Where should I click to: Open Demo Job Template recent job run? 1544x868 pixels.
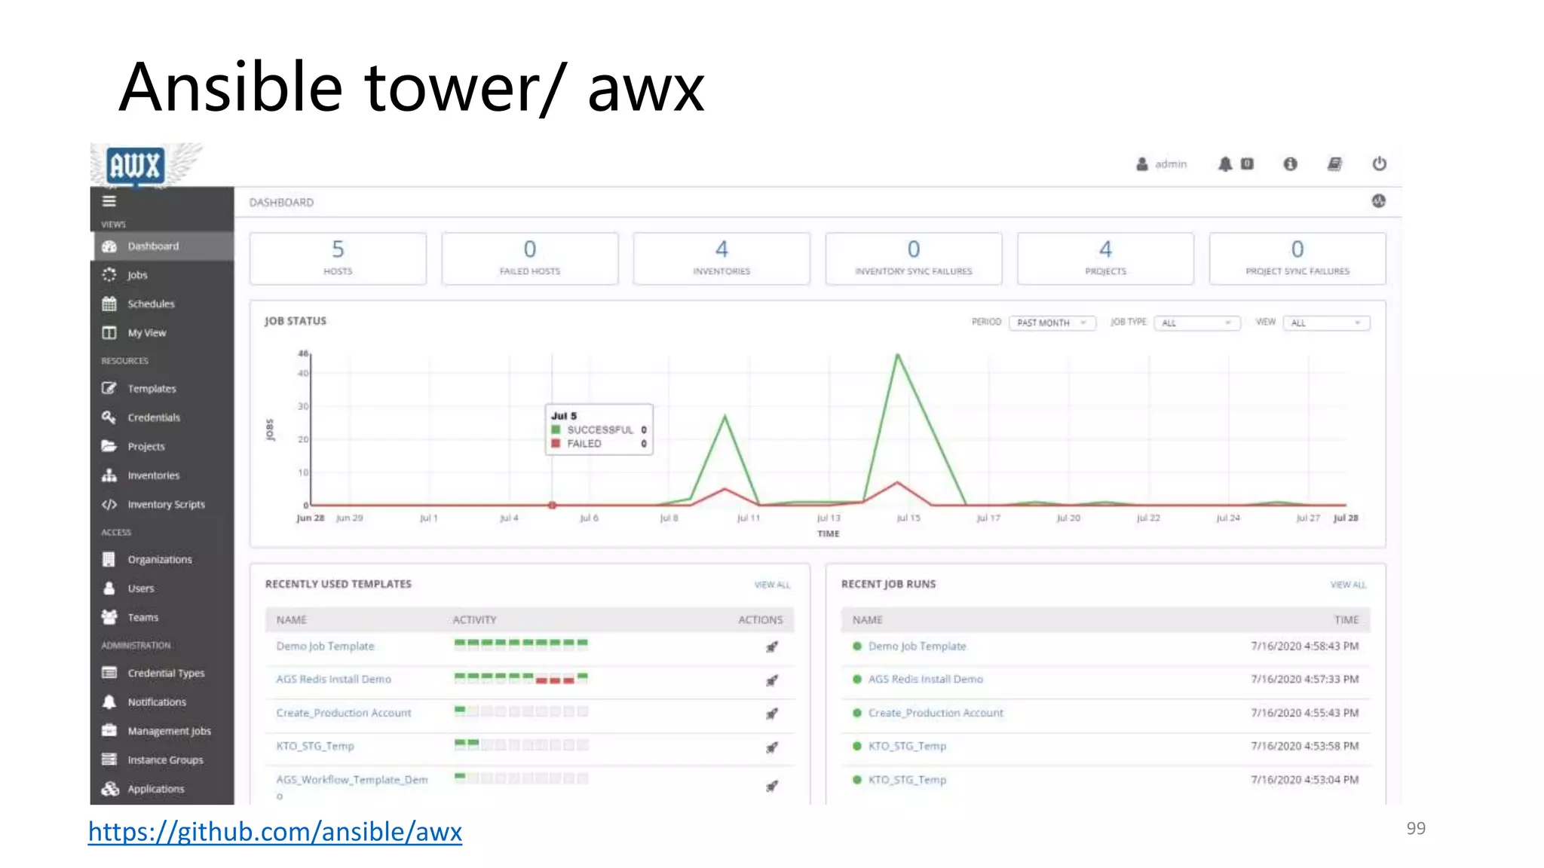[x=917, y=646]
